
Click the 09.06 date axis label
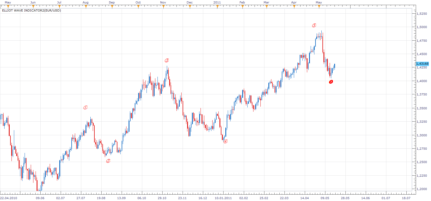tap(40, 198)
